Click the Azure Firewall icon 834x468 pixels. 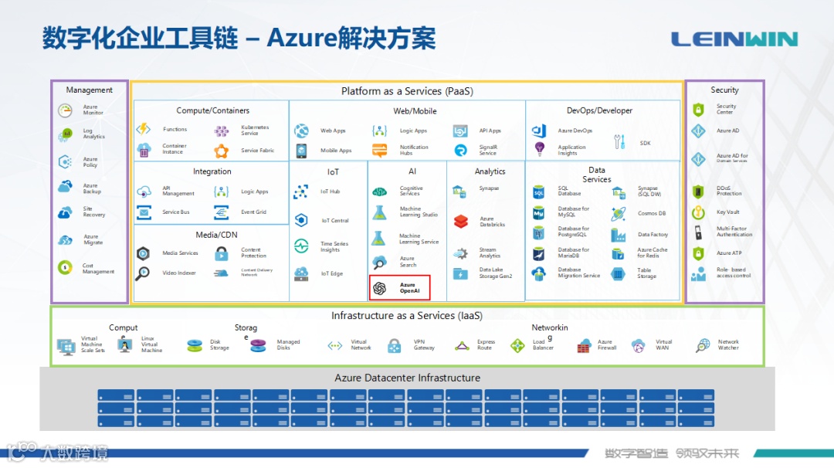tap(584, 346)
